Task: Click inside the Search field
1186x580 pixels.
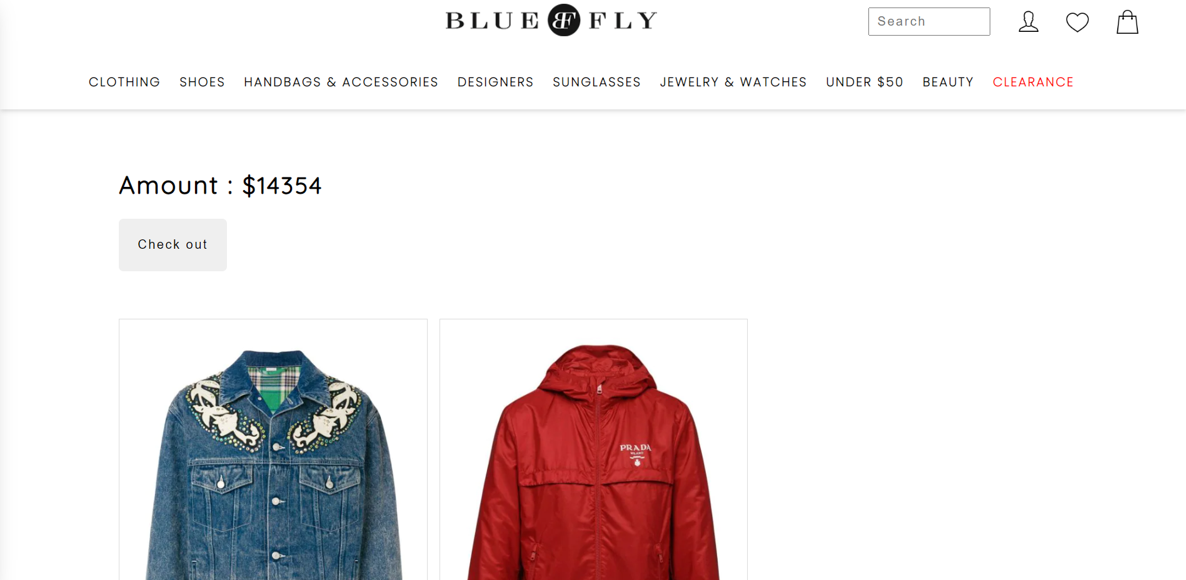Action: (929, 21)
